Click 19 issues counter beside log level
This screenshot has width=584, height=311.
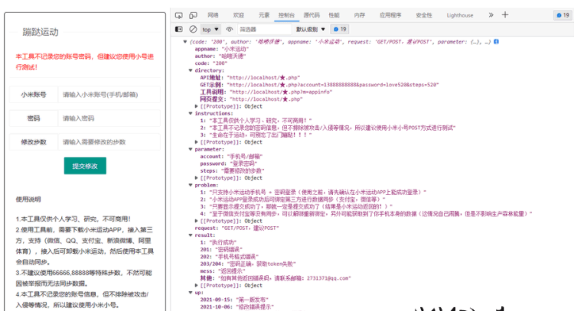coord(340,29)
